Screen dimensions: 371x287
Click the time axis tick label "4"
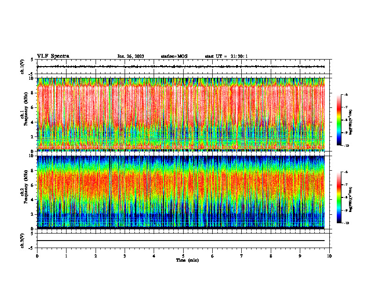point(154,256)
